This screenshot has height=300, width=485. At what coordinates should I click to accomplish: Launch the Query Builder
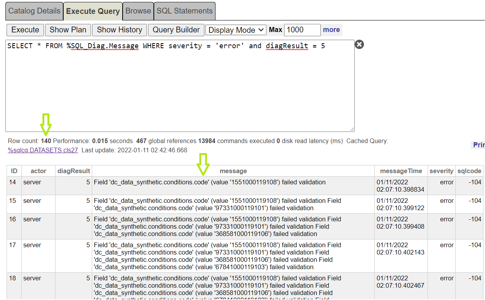pyautogui.click(x=176, y=30)
